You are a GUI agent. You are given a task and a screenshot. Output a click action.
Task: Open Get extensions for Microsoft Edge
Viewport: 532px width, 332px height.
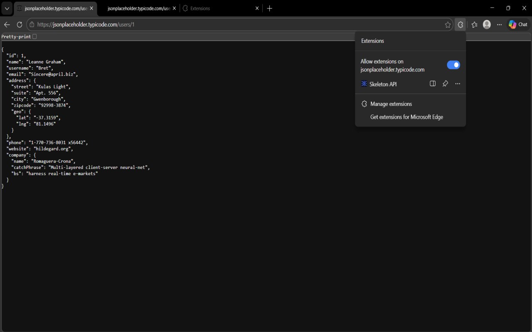pos(406,117)
